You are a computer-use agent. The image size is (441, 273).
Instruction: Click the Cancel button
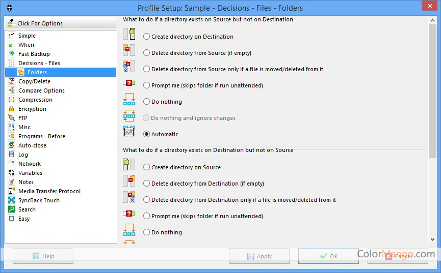398,256
